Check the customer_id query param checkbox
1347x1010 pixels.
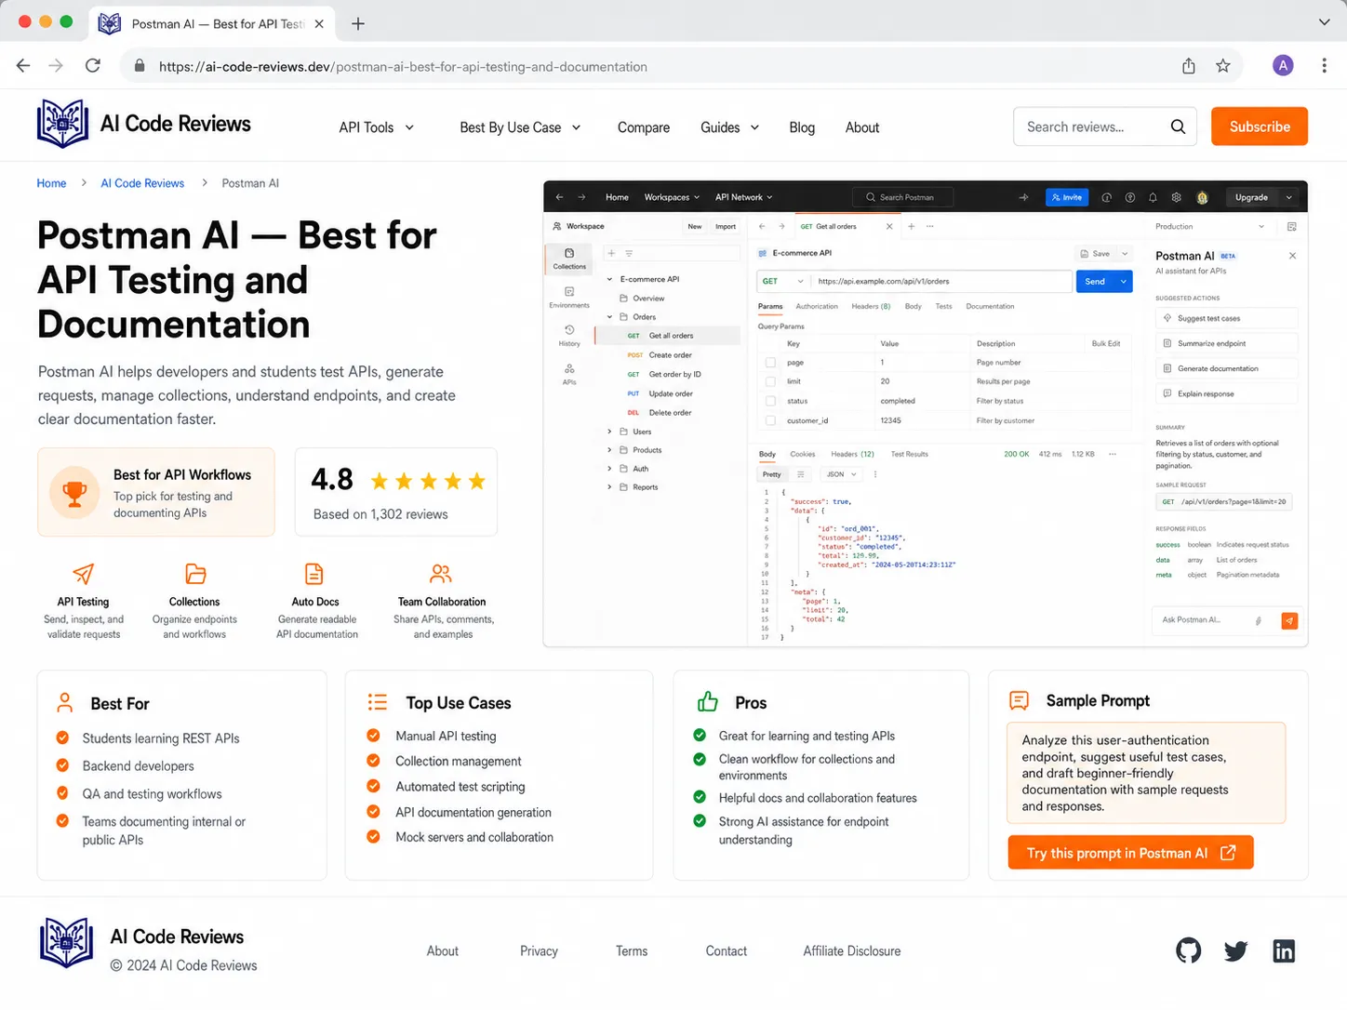[770, 420]
